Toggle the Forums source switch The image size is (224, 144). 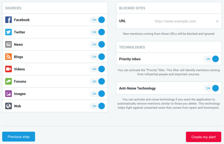coord(97,81)
